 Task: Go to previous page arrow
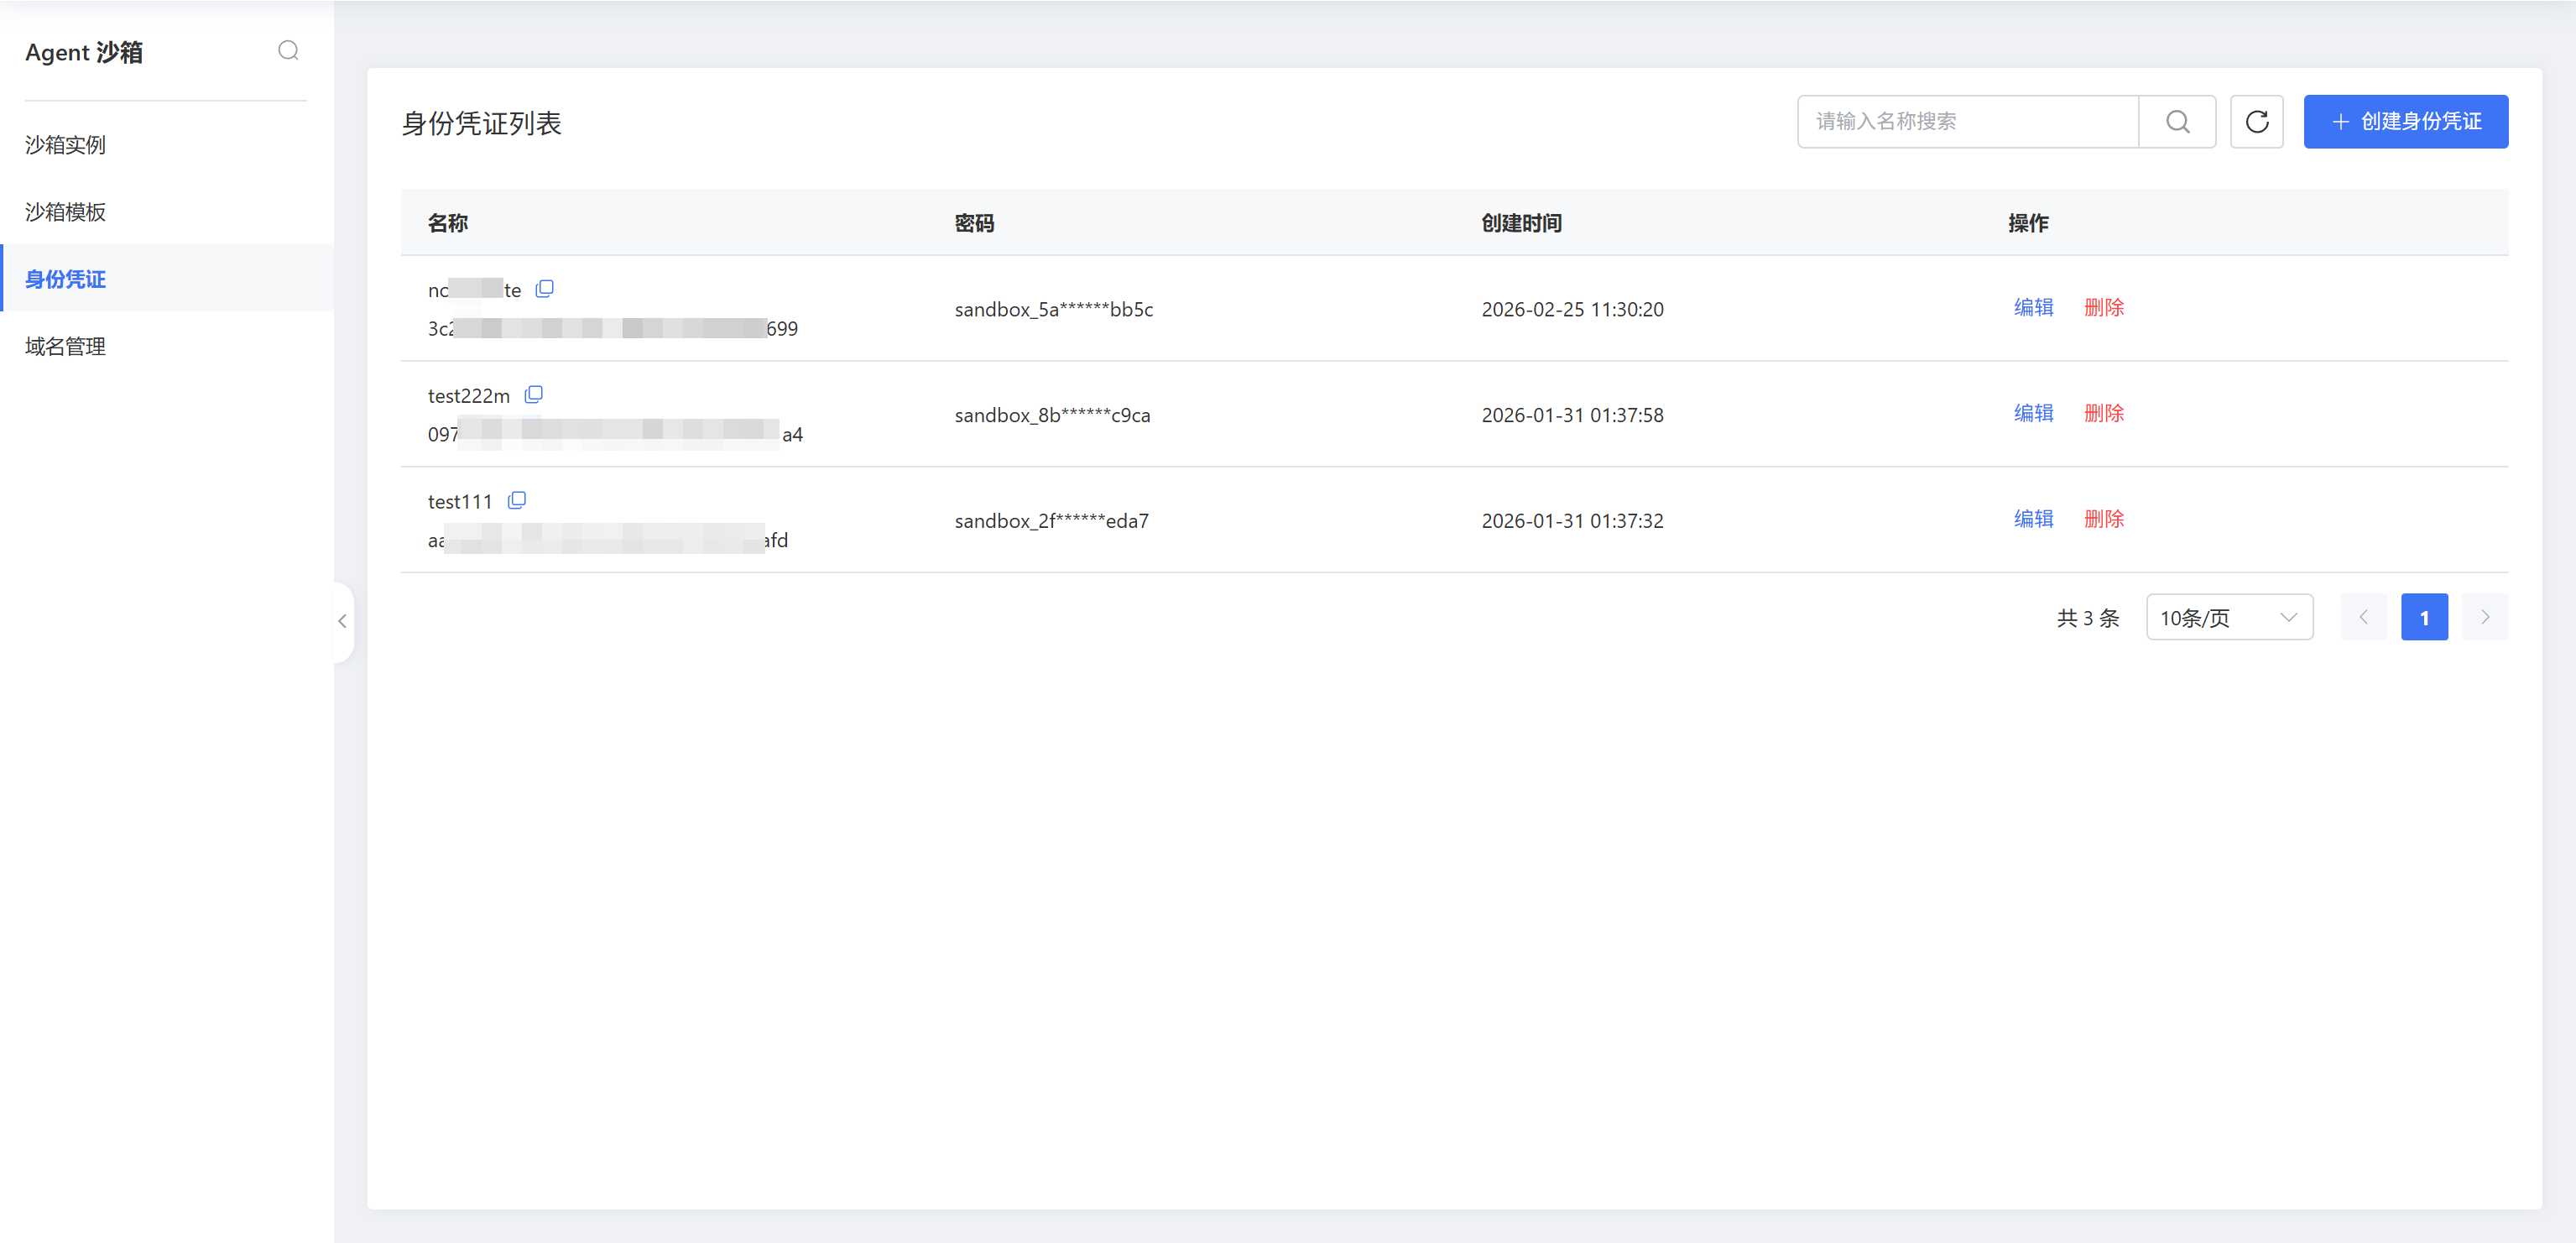tap(2363, 617)
